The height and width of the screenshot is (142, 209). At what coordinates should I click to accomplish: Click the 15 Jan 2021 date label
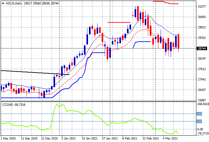90,139
